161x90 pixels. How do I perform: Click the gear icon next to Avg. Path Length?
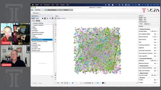pos(158,75)
